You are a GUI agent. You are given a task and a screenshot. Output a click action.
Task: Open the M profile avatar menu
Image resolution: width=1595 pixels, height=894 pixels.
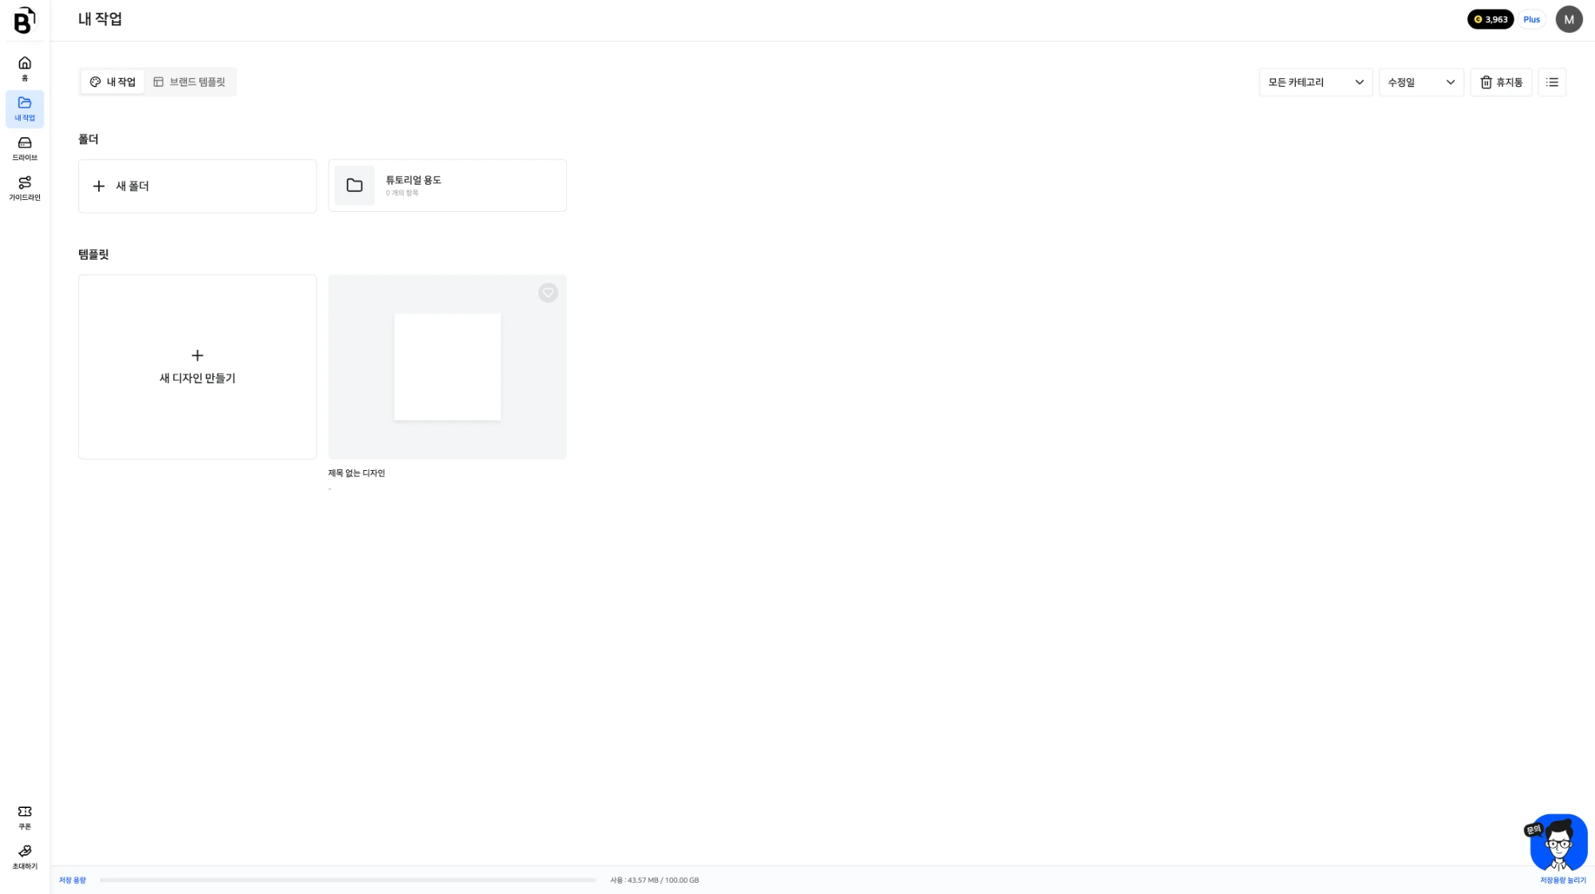1569,19
